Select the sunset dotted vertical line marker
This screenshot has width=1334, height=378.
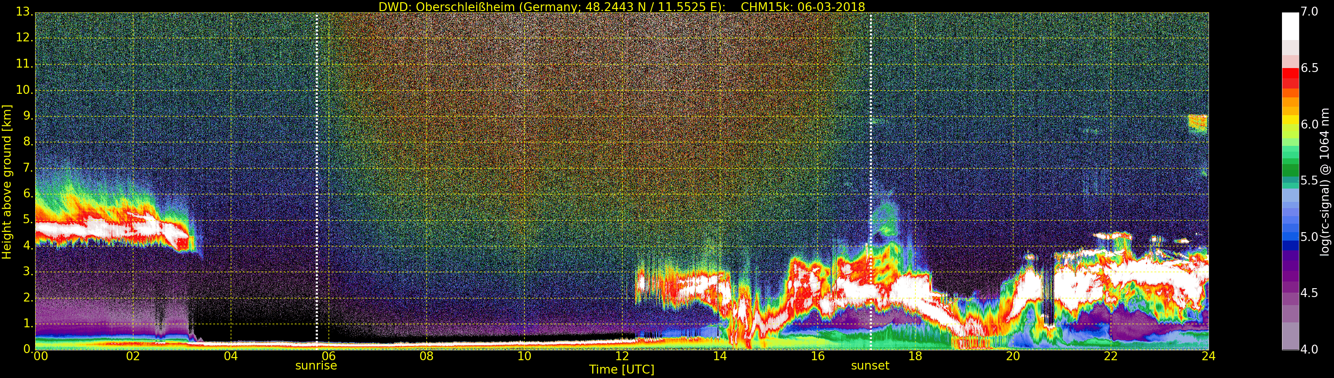(x=871, y=181)
